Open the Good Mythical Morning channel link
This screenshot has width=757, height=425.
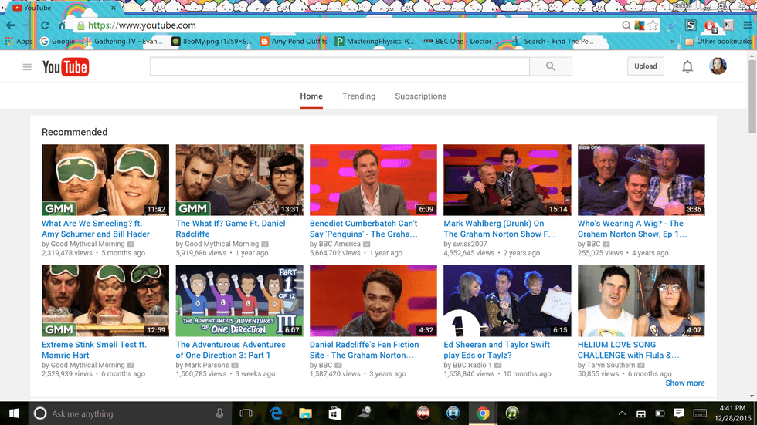87,244
